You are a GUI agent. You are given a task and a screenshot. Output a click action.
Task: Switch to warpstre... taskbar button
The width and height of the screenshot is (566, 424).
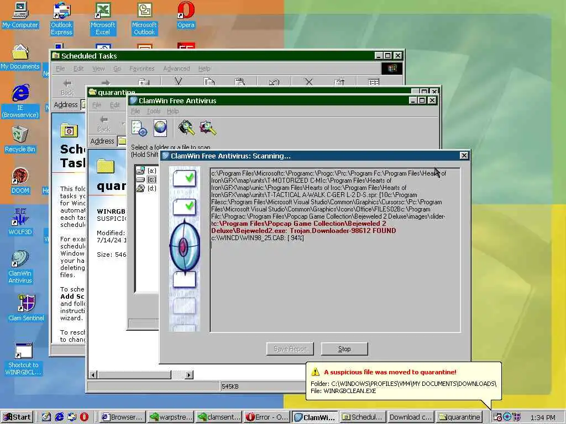pyautogui.click(x=171, y=417)
